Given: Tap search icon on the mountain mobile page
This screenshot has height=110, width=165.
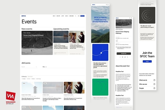Looking at the screenshot, I should [x=106, y=5].
